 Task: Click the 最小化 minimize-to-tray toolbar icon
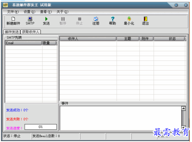pyautogui.click(x=129, y=21)
